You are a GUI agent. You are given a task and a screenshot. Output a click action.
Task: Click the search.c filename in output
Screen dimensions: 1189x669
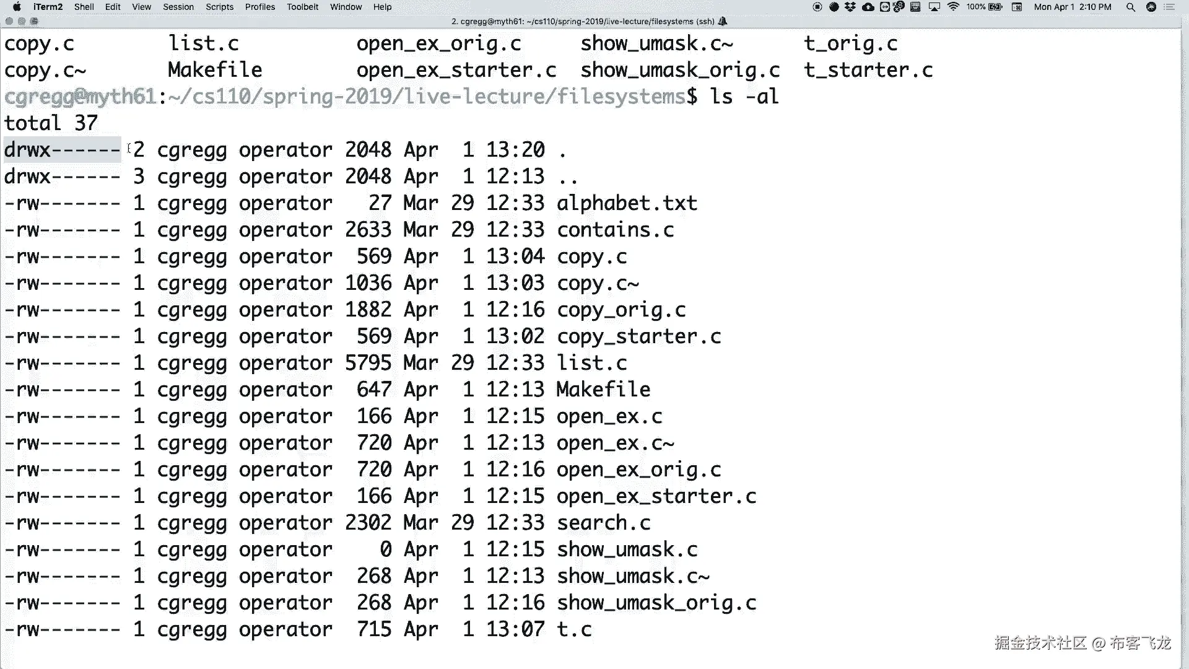(x=603, y=523)
